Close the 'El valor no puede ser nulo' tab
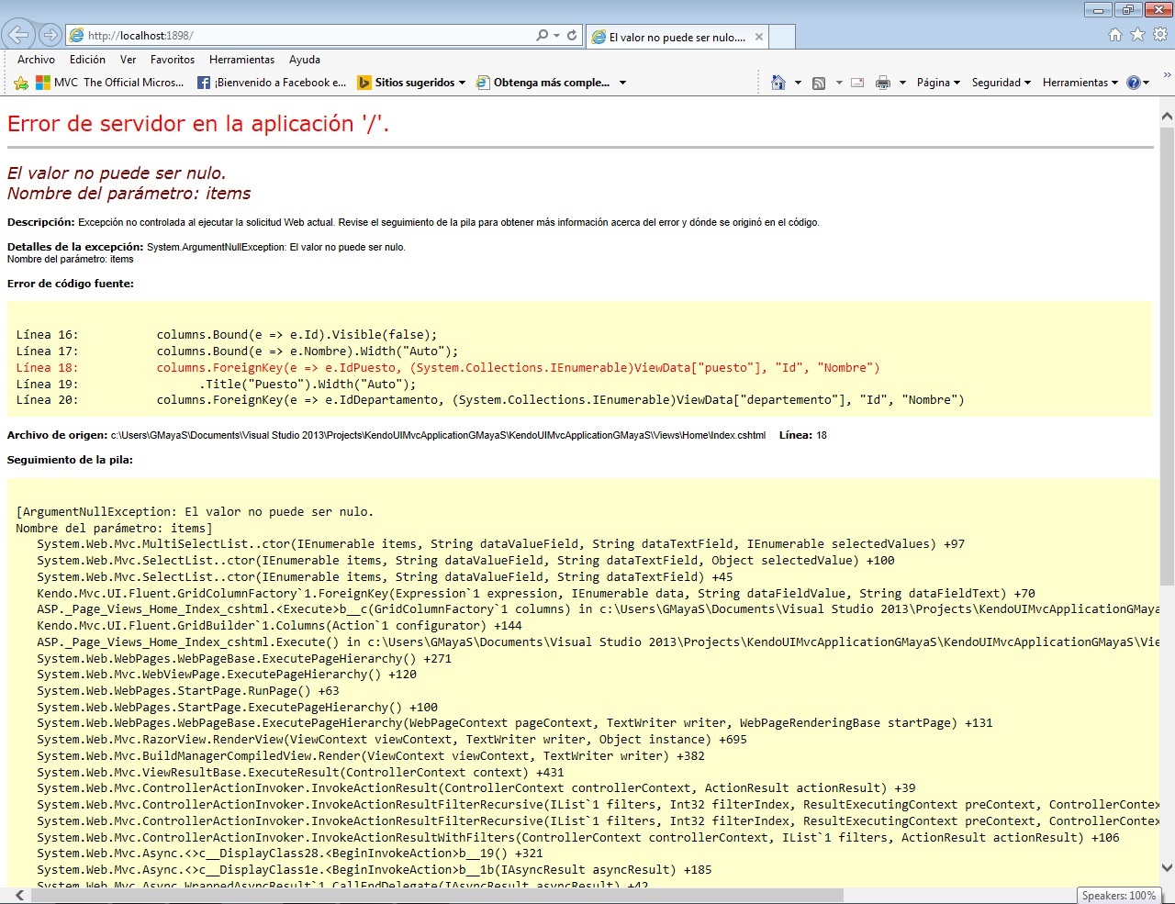This screenshot has width=1175, height=904. (759, 38)
